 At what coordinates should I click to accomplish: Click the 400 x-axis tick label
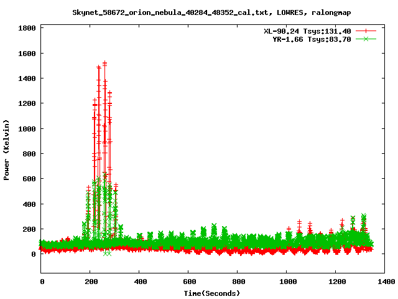(140, 282)
